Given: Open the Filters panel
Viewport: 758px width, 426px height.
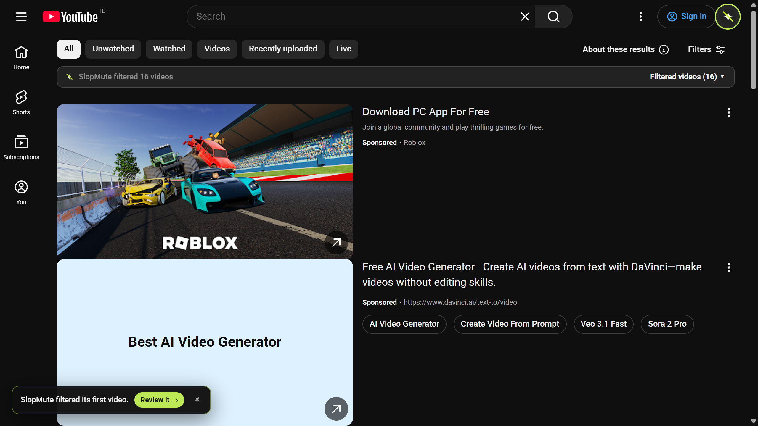Looking at the screenshot, I should coord(706,49).
